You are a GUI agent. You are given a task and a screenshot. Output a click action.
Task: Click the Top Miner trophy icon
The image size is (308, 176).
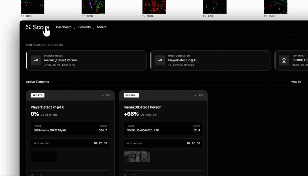[284, 60]
